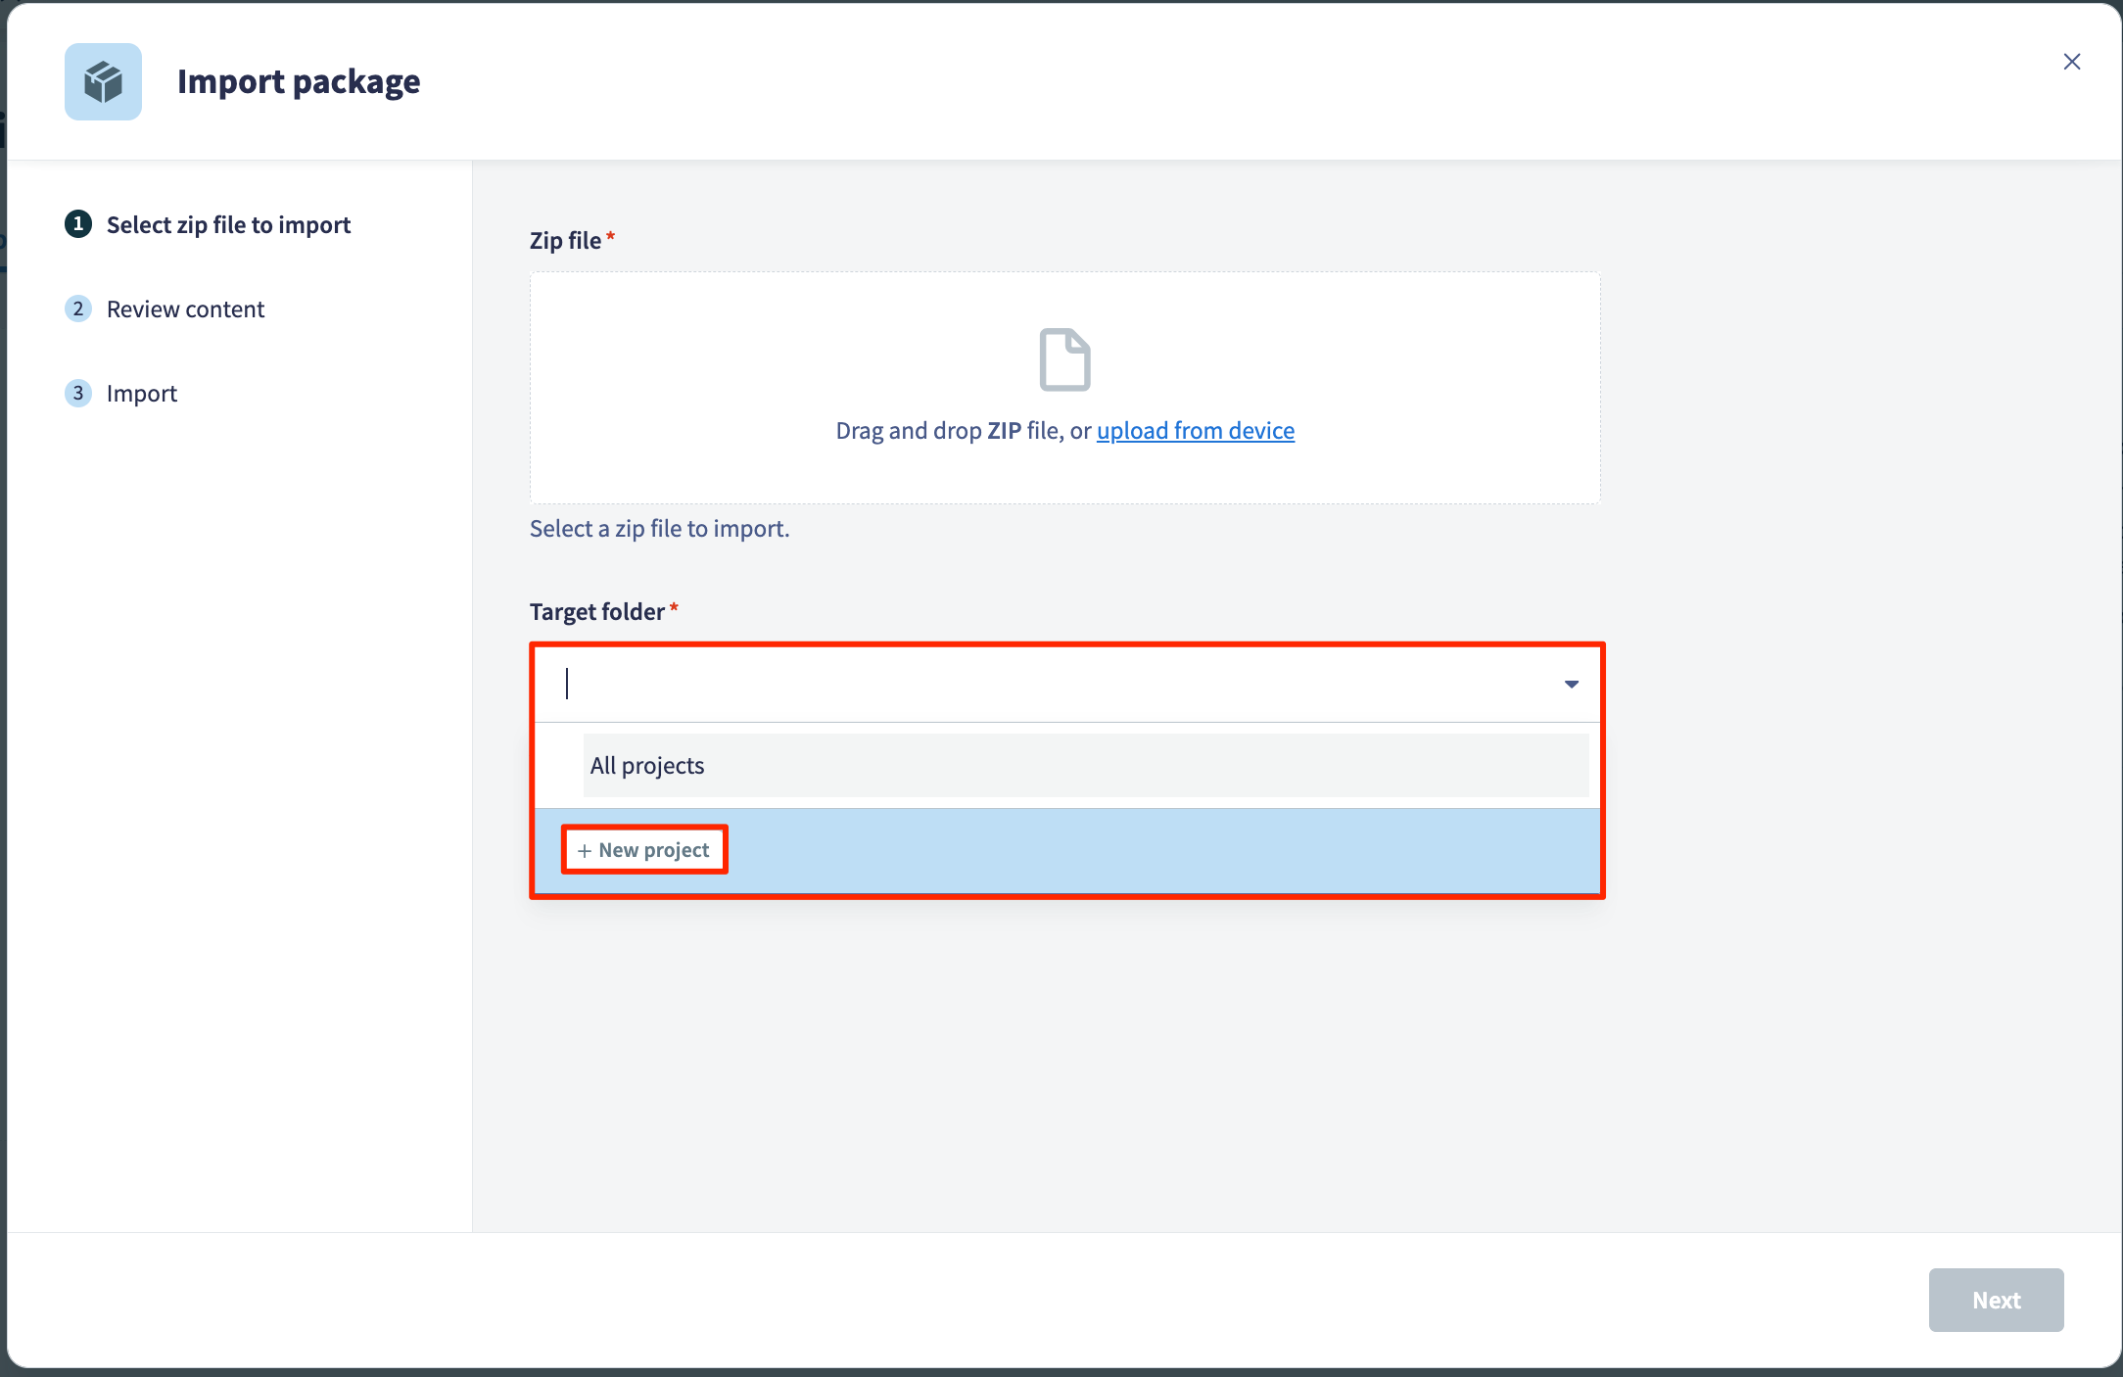The height and width of the screenshot is (1377, 2123).
Task: Click the Import package title
Action: point(299,81)
